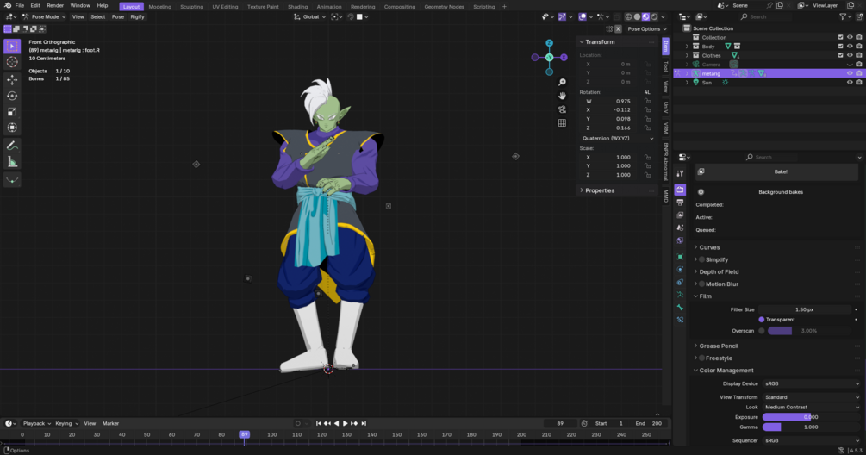The height and width of the screenshot is (455, 866).
Task: Hide the metarig object in viewport
Action: tap(850, 73)
